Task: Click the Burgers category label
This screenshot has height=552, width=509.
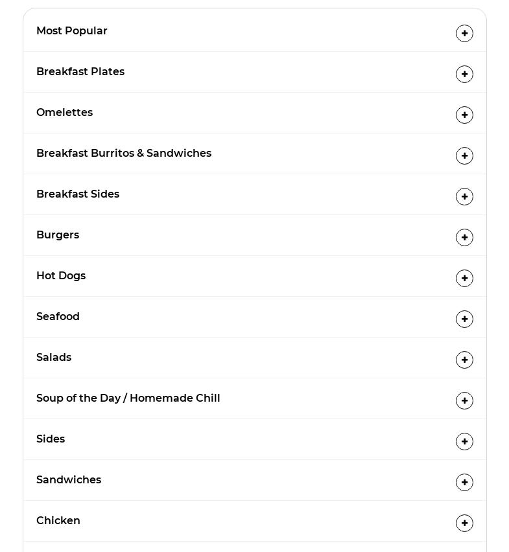Action: click(x=58, y=235)
